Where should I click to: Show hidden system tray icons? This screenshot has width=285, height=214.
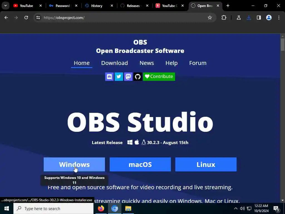tap(235, 208)
